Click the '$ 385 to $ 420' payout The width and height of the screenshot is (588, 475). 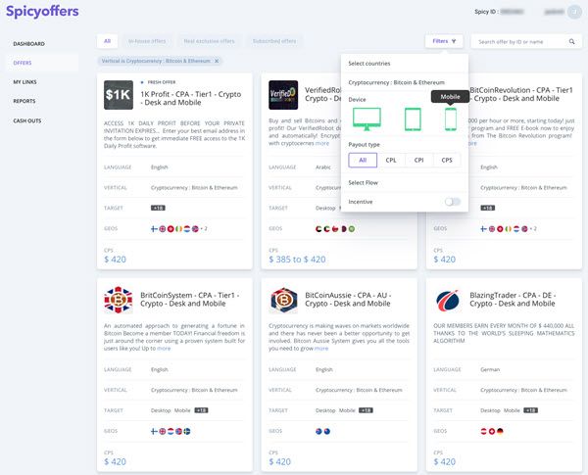297,260
